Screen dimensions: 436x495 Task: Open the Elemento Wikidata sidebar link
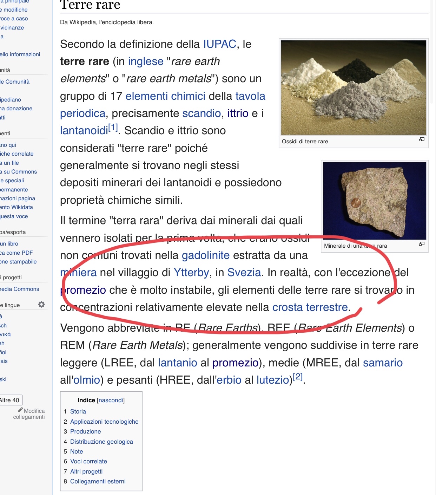16,207
